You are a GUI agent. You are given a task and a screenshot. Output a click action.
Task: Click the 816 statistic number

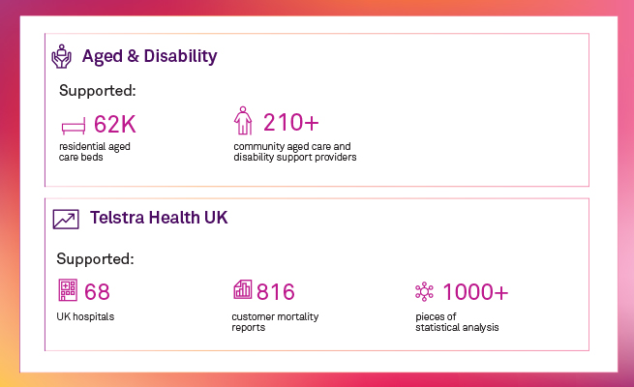click(x=275, y=291)
